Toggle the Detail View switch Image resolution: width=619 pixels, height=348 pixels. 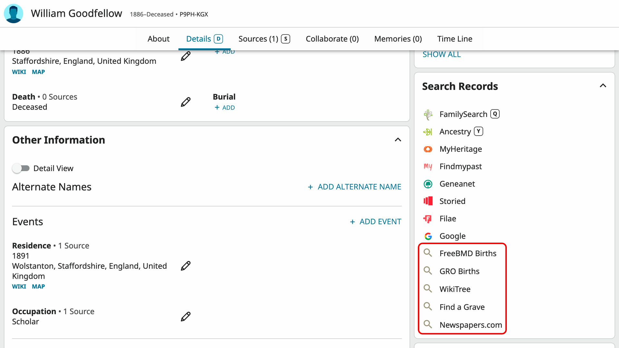pos(21,168)
